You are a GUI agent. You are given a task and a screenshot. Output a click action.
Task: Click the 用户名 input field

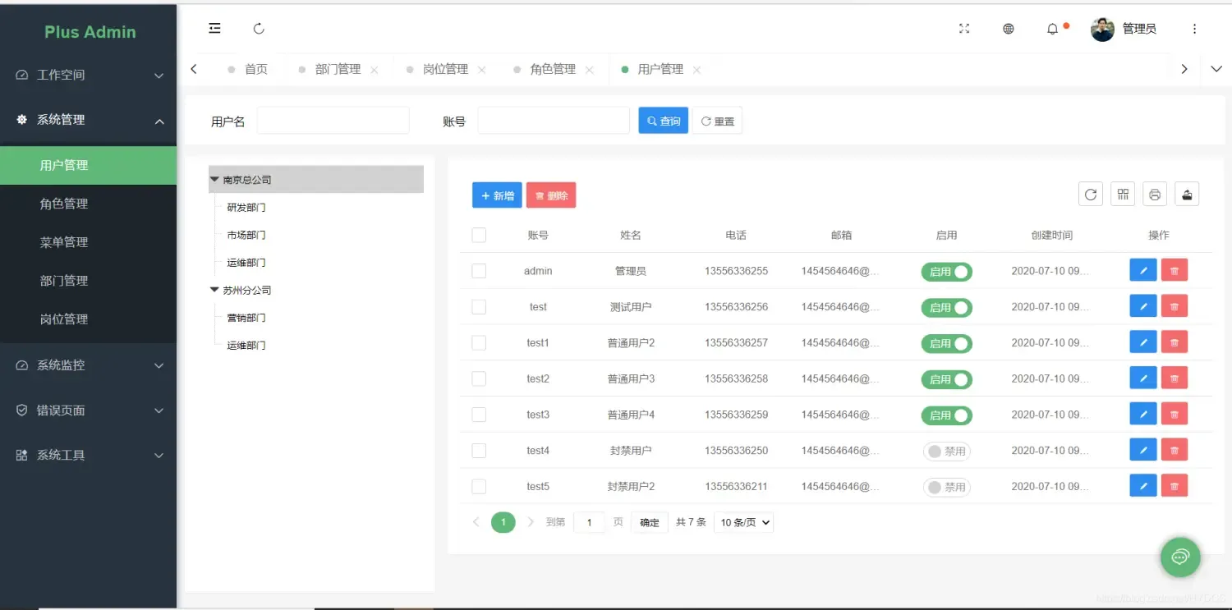[332, 120]
